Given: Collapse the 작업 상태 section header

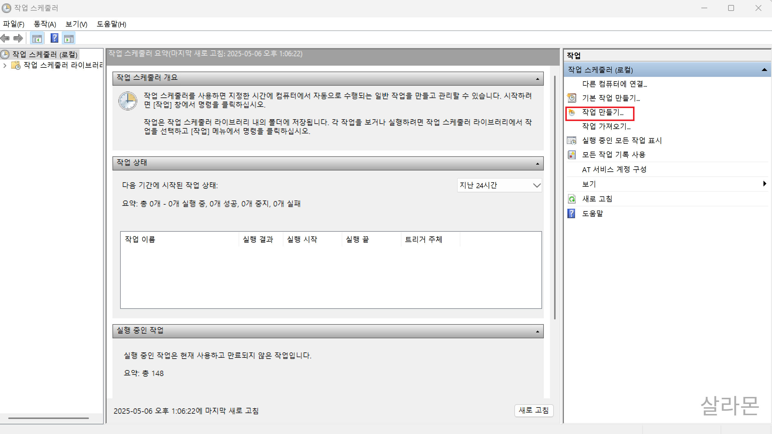Looking at the screenshot, I should click(x=537, y=164).
